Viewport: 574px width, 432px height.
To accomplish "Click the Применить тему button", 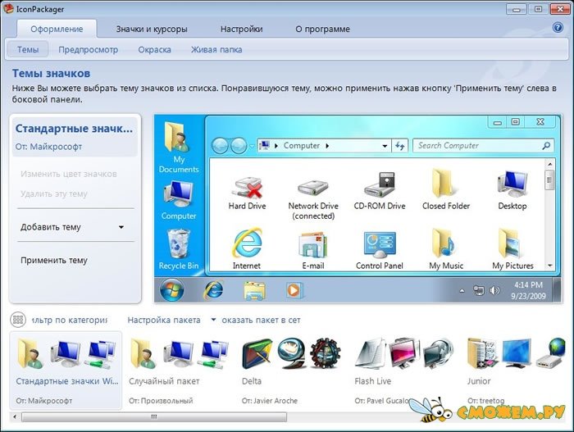I will pos(54,261).
